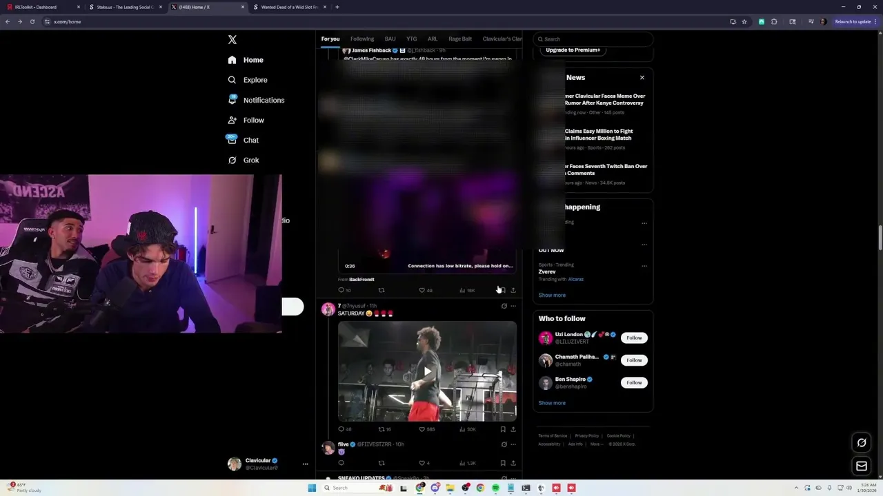Switch to the BAU timeline tab
This screenshot has width=883, height=496.
click(x=390, y=39)
